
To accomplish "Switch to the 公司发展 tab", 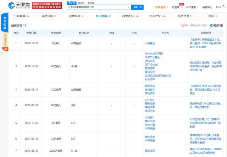I will 104,16.
